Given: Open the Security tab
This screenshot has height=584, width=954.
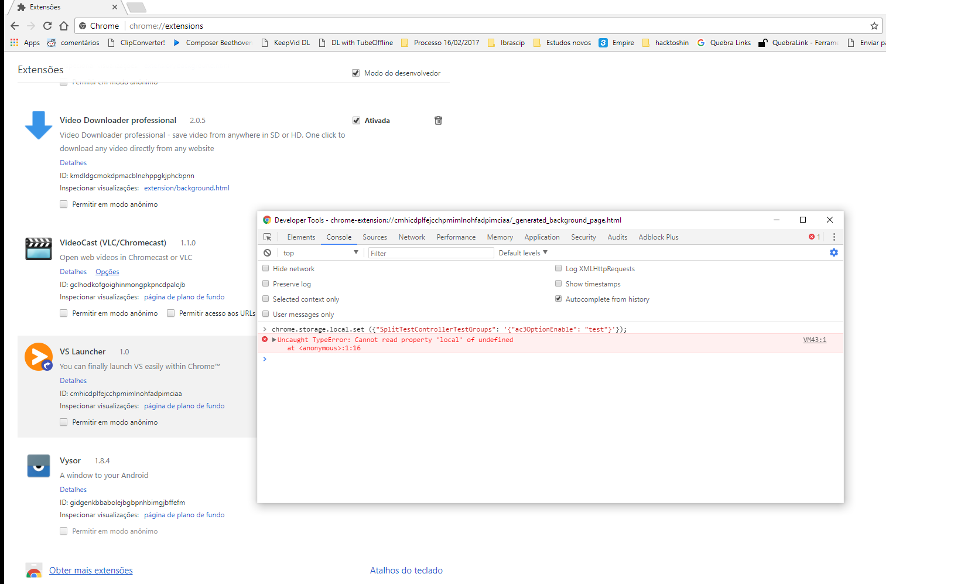Looking at the screenshot, I should click(583, 237).
